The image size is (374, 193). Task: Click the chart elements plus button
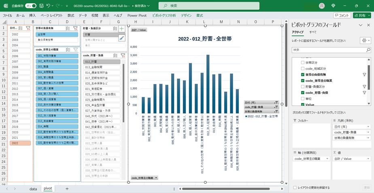pyautogui.click(x=122, y=29)
